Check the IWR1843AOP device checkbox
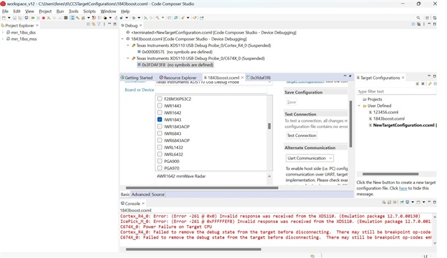447x258 pixels. (x=160, y=127)
